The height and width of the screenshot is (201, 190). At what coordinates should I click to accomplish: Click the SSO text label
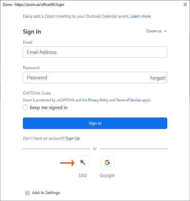83,176
